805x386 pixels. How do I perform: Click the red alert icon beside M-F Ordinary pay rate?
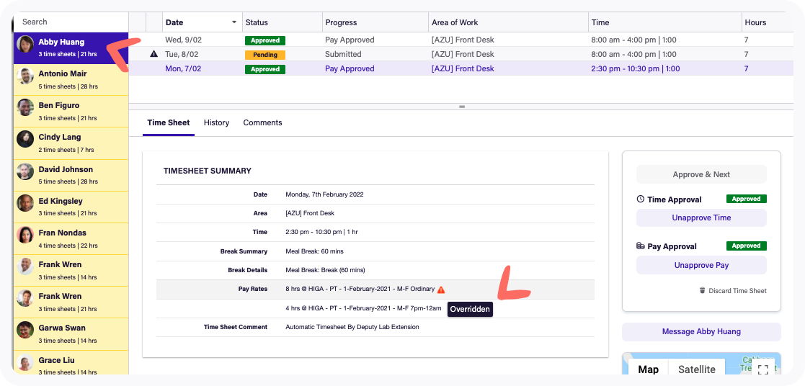click(x=441, y=289)
